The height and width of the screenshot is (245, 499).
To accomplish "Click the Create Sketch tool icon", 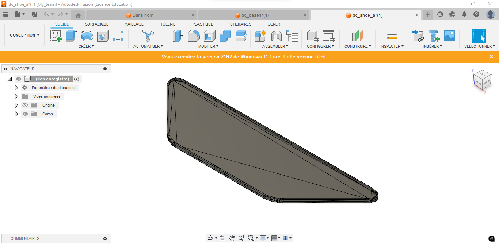I will (56, 36).
